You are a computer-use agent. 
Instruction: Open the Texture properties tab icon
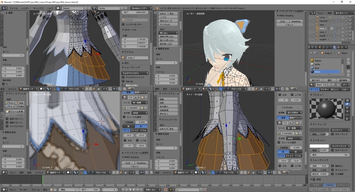[338, 47]
